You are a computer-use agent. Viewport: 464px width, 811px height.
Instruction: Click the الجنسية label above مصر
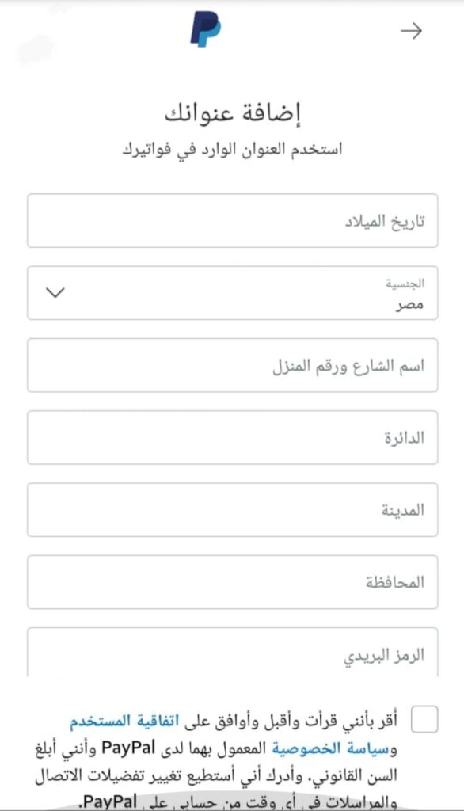click(x=405, y=284)
